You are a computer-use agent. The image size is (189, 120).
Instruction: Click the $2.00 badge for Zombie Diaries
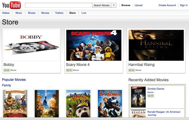click(151, 96)
